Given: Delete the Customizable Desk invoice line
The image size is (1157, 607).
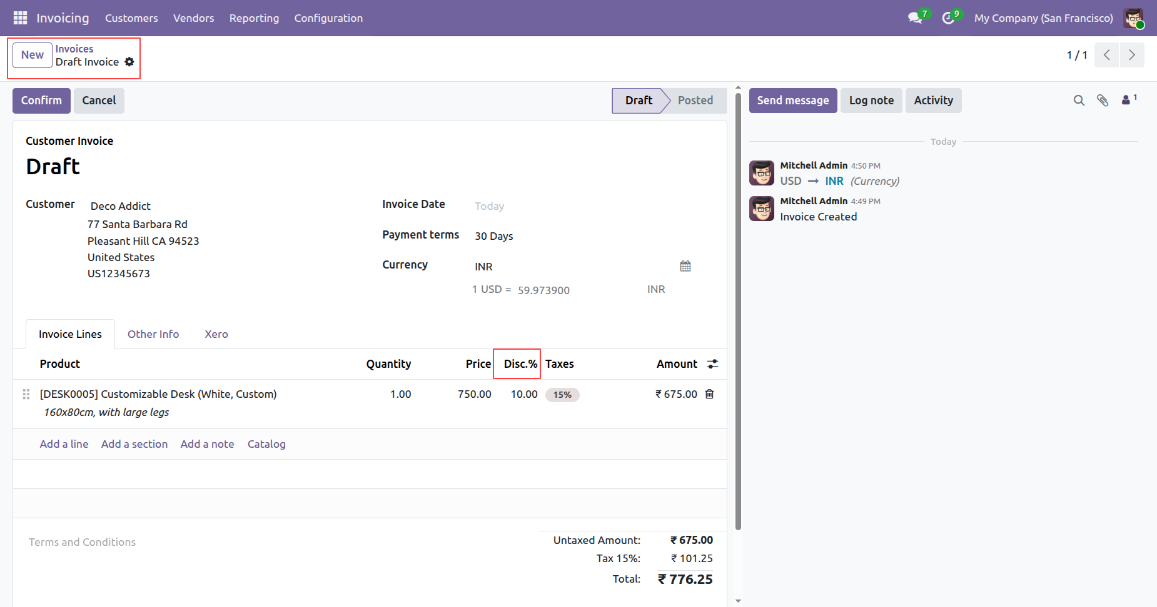Looking at the screenshot, I should (710, 394).
